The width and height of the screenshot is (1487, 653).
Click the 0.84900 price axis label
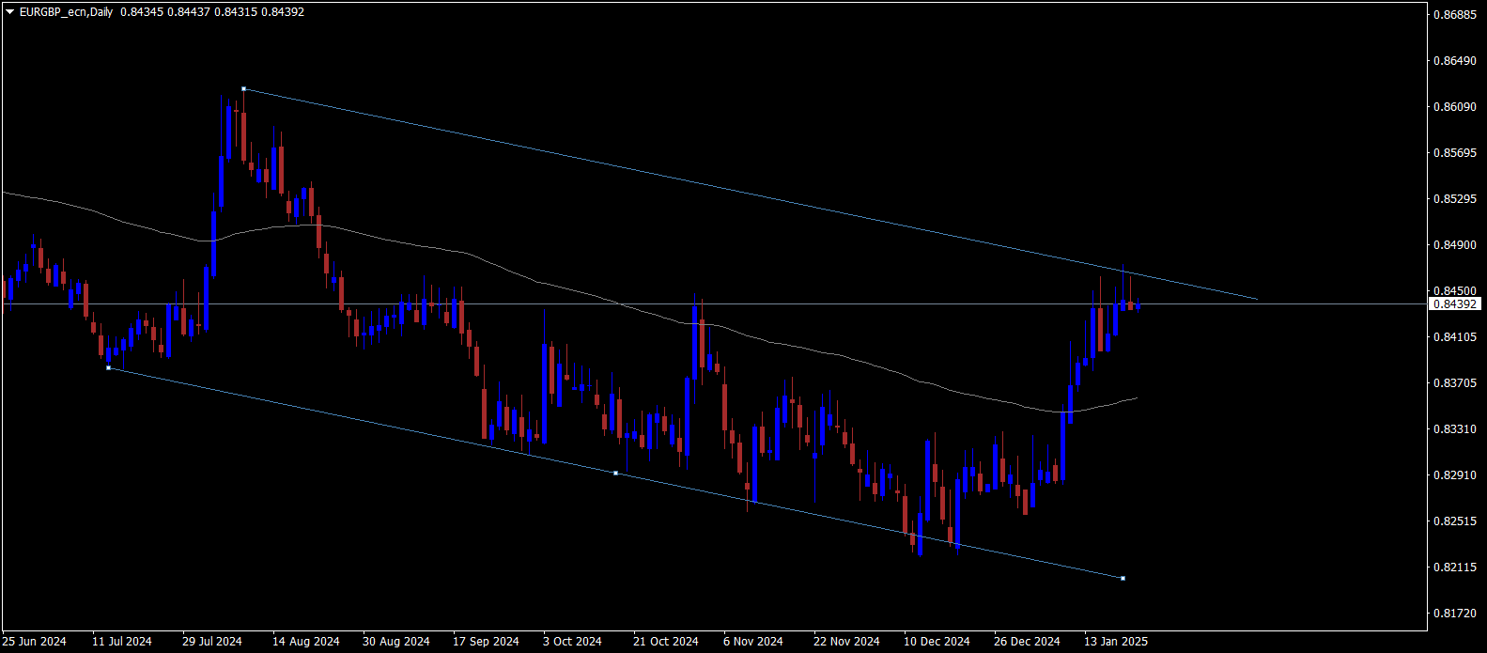point(1455,245)
